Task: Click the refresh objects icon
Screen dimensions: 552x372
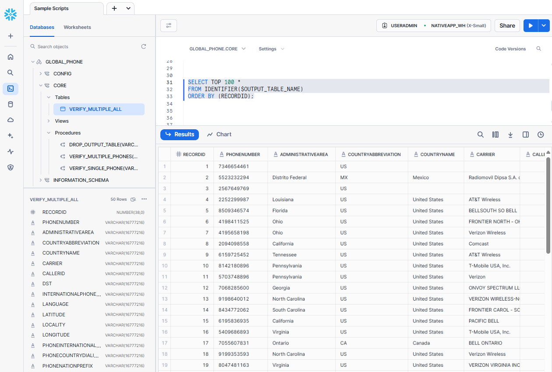Action: click(144, 46)
